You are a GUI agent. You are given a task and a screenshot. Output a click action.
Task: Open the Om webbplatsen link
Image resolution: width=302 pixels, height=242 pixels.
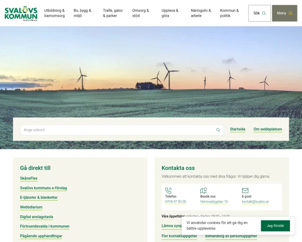[267, 130]
